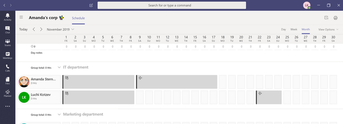The image size is (343, 124).
Task: Go forward with the right history arrow
Action: point(11,5)
